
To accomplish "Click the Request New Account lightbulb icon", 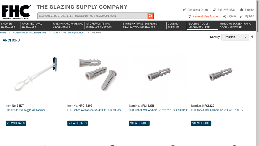I will [x=190, y=16].
